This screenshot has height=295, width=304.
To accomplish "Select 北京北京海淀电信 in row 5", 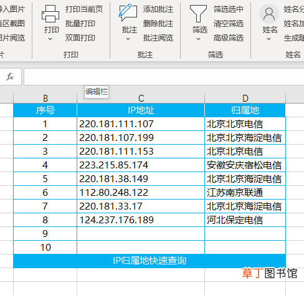I will coord(245,179).
